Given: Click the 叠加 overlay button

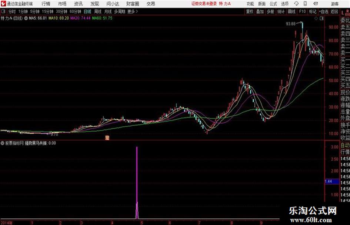Looking at the screenshot, I should click(x=260, y=11).
